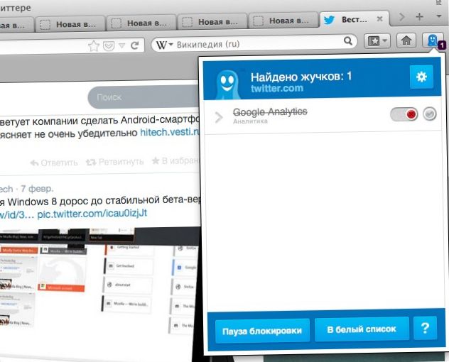Click the search magnifier in Wikipedia box

coord(347,41)
